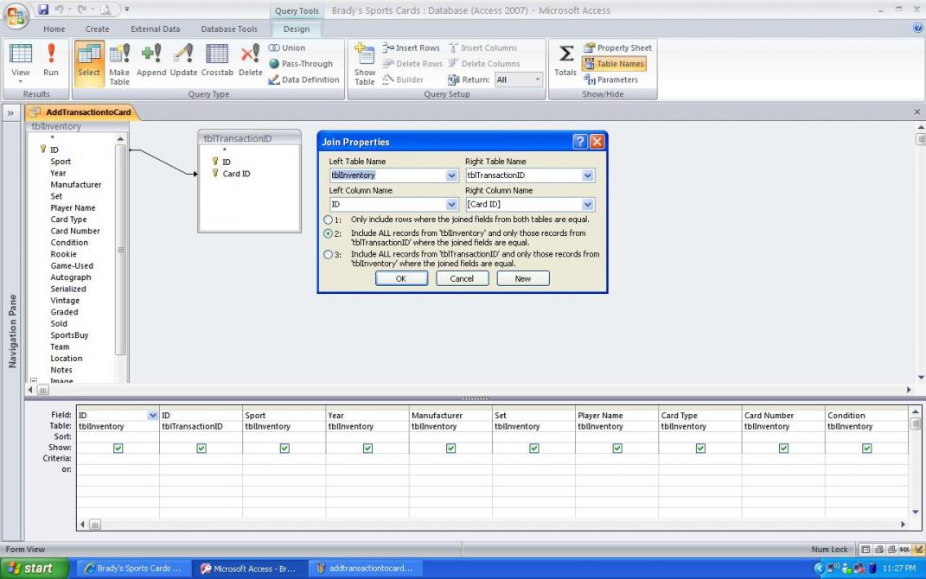Image resolution: width=926 pixels, height=579 pixels.
Task: Toggle Show checkbox for Player Name column
Action: click(617, 449)
